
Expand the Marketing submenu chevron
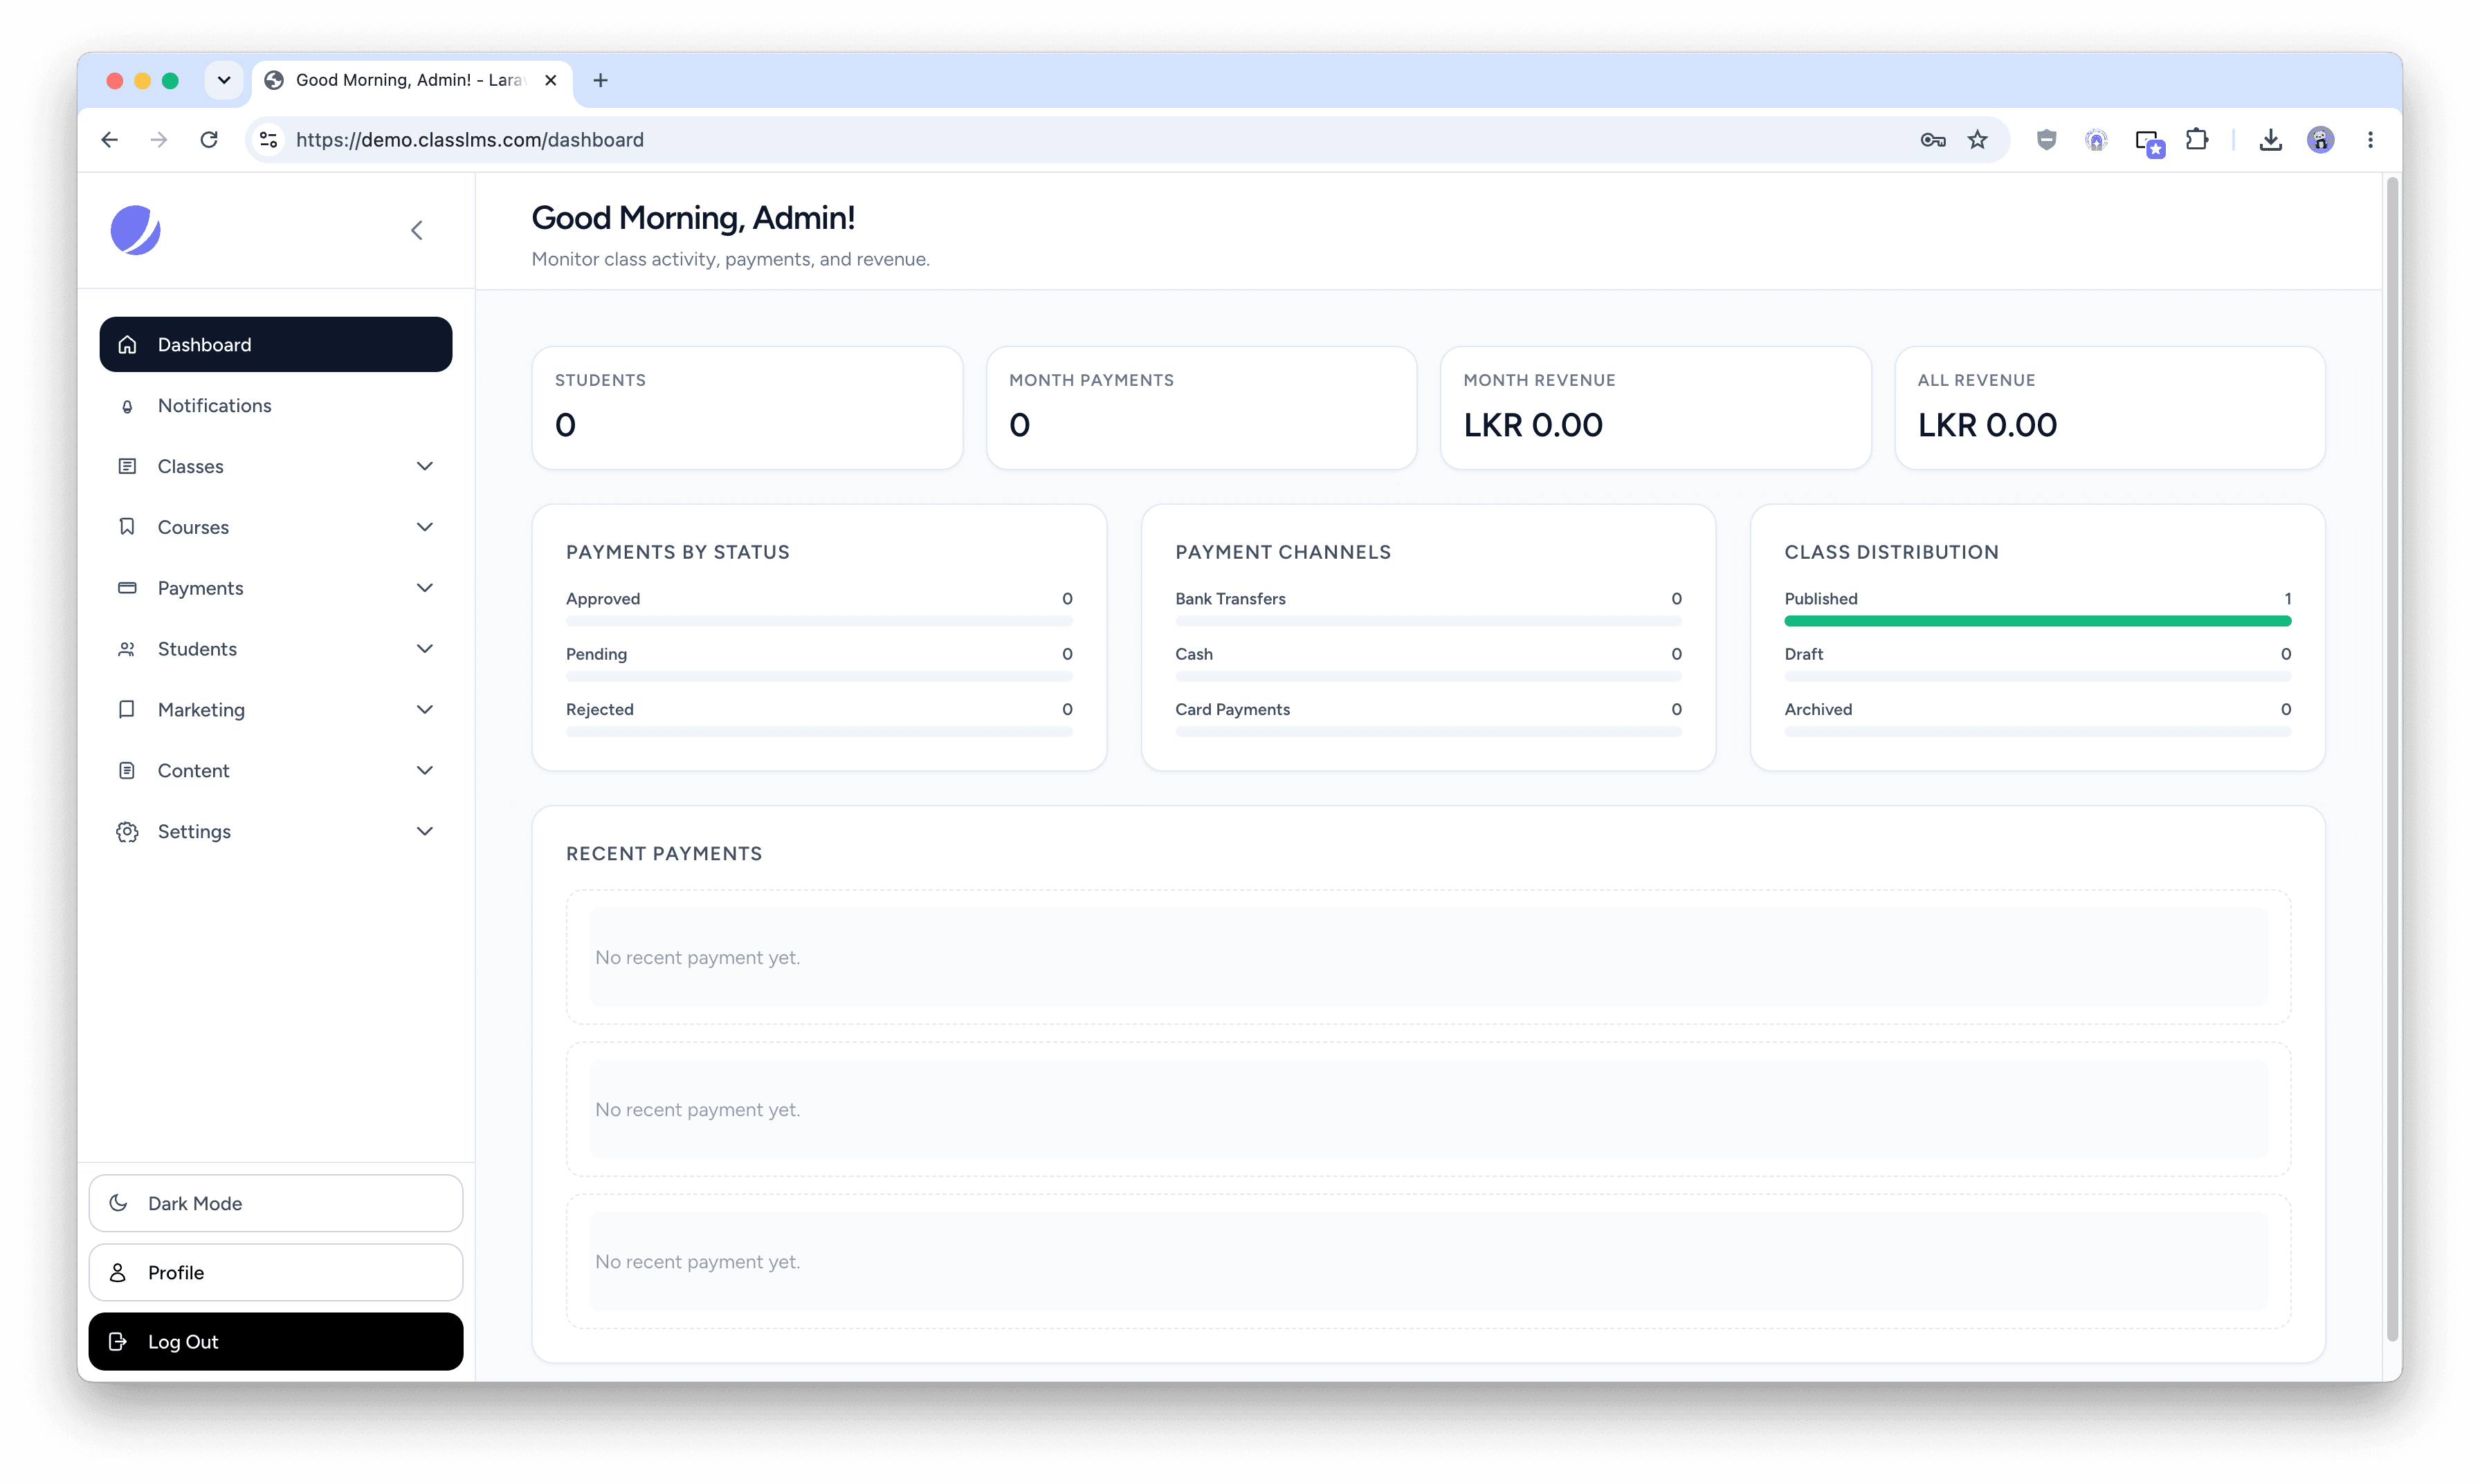425,710
